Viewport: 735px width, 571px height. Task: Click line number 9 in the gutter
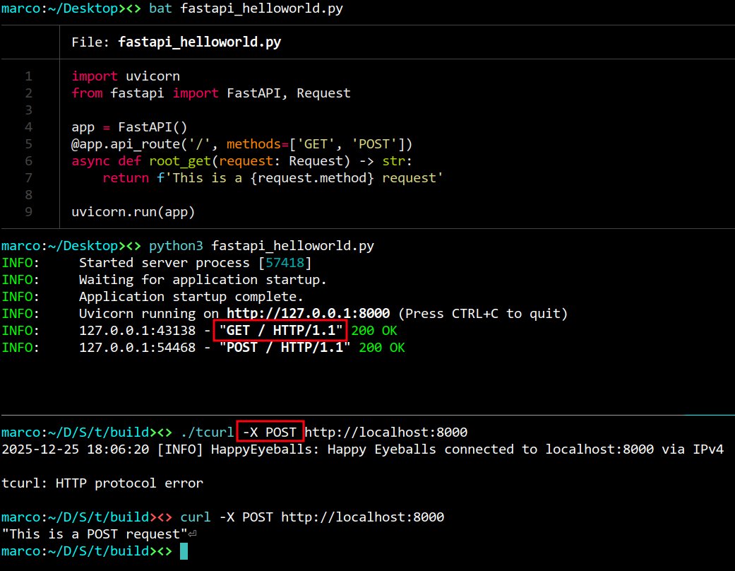tap(28, 212)
